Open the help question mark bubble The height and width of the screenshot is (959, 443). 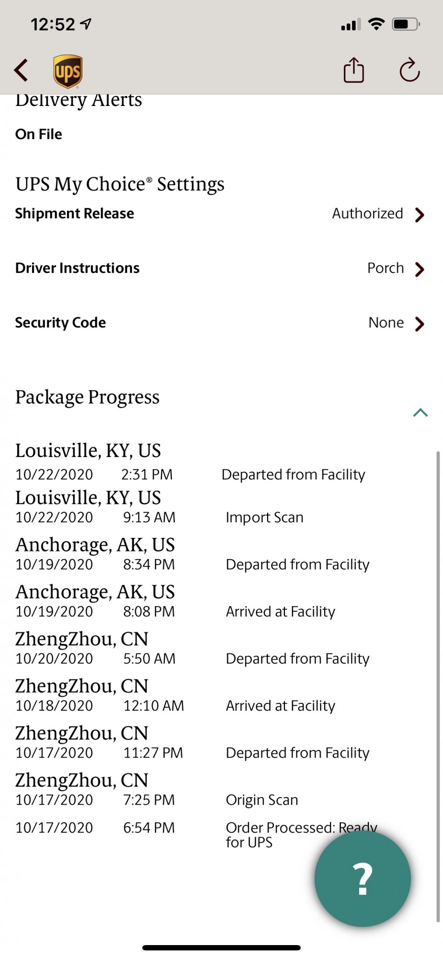tap(363, 878)
